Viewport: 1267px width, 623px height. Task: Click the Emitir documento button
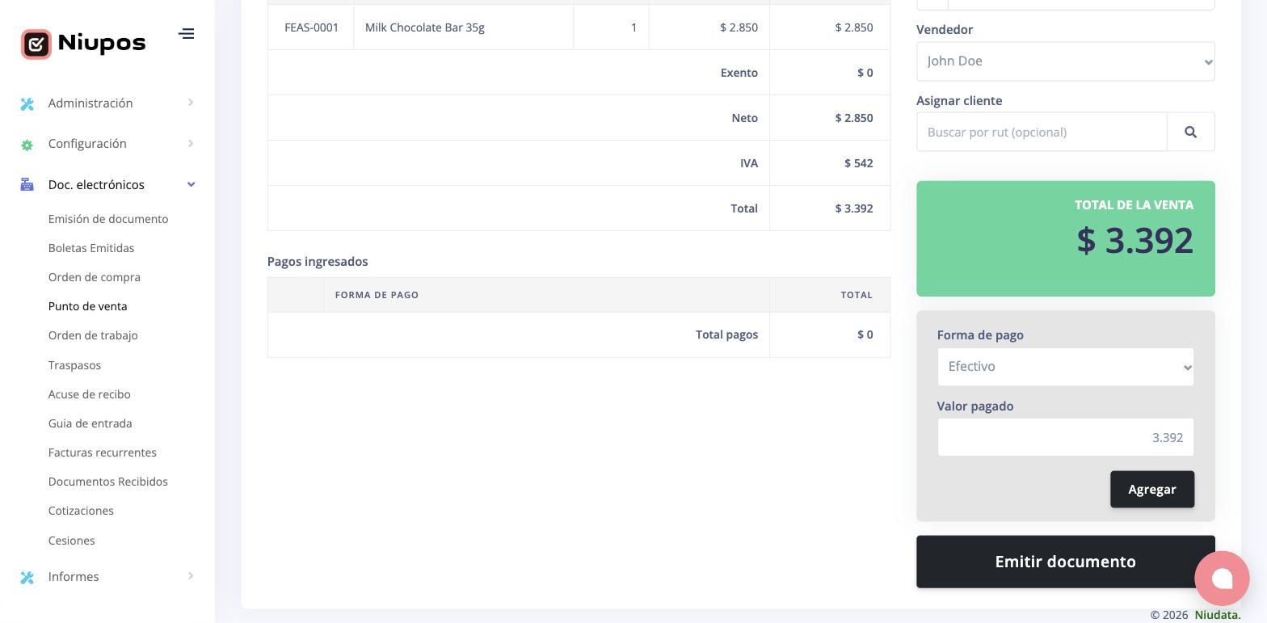1066,562
